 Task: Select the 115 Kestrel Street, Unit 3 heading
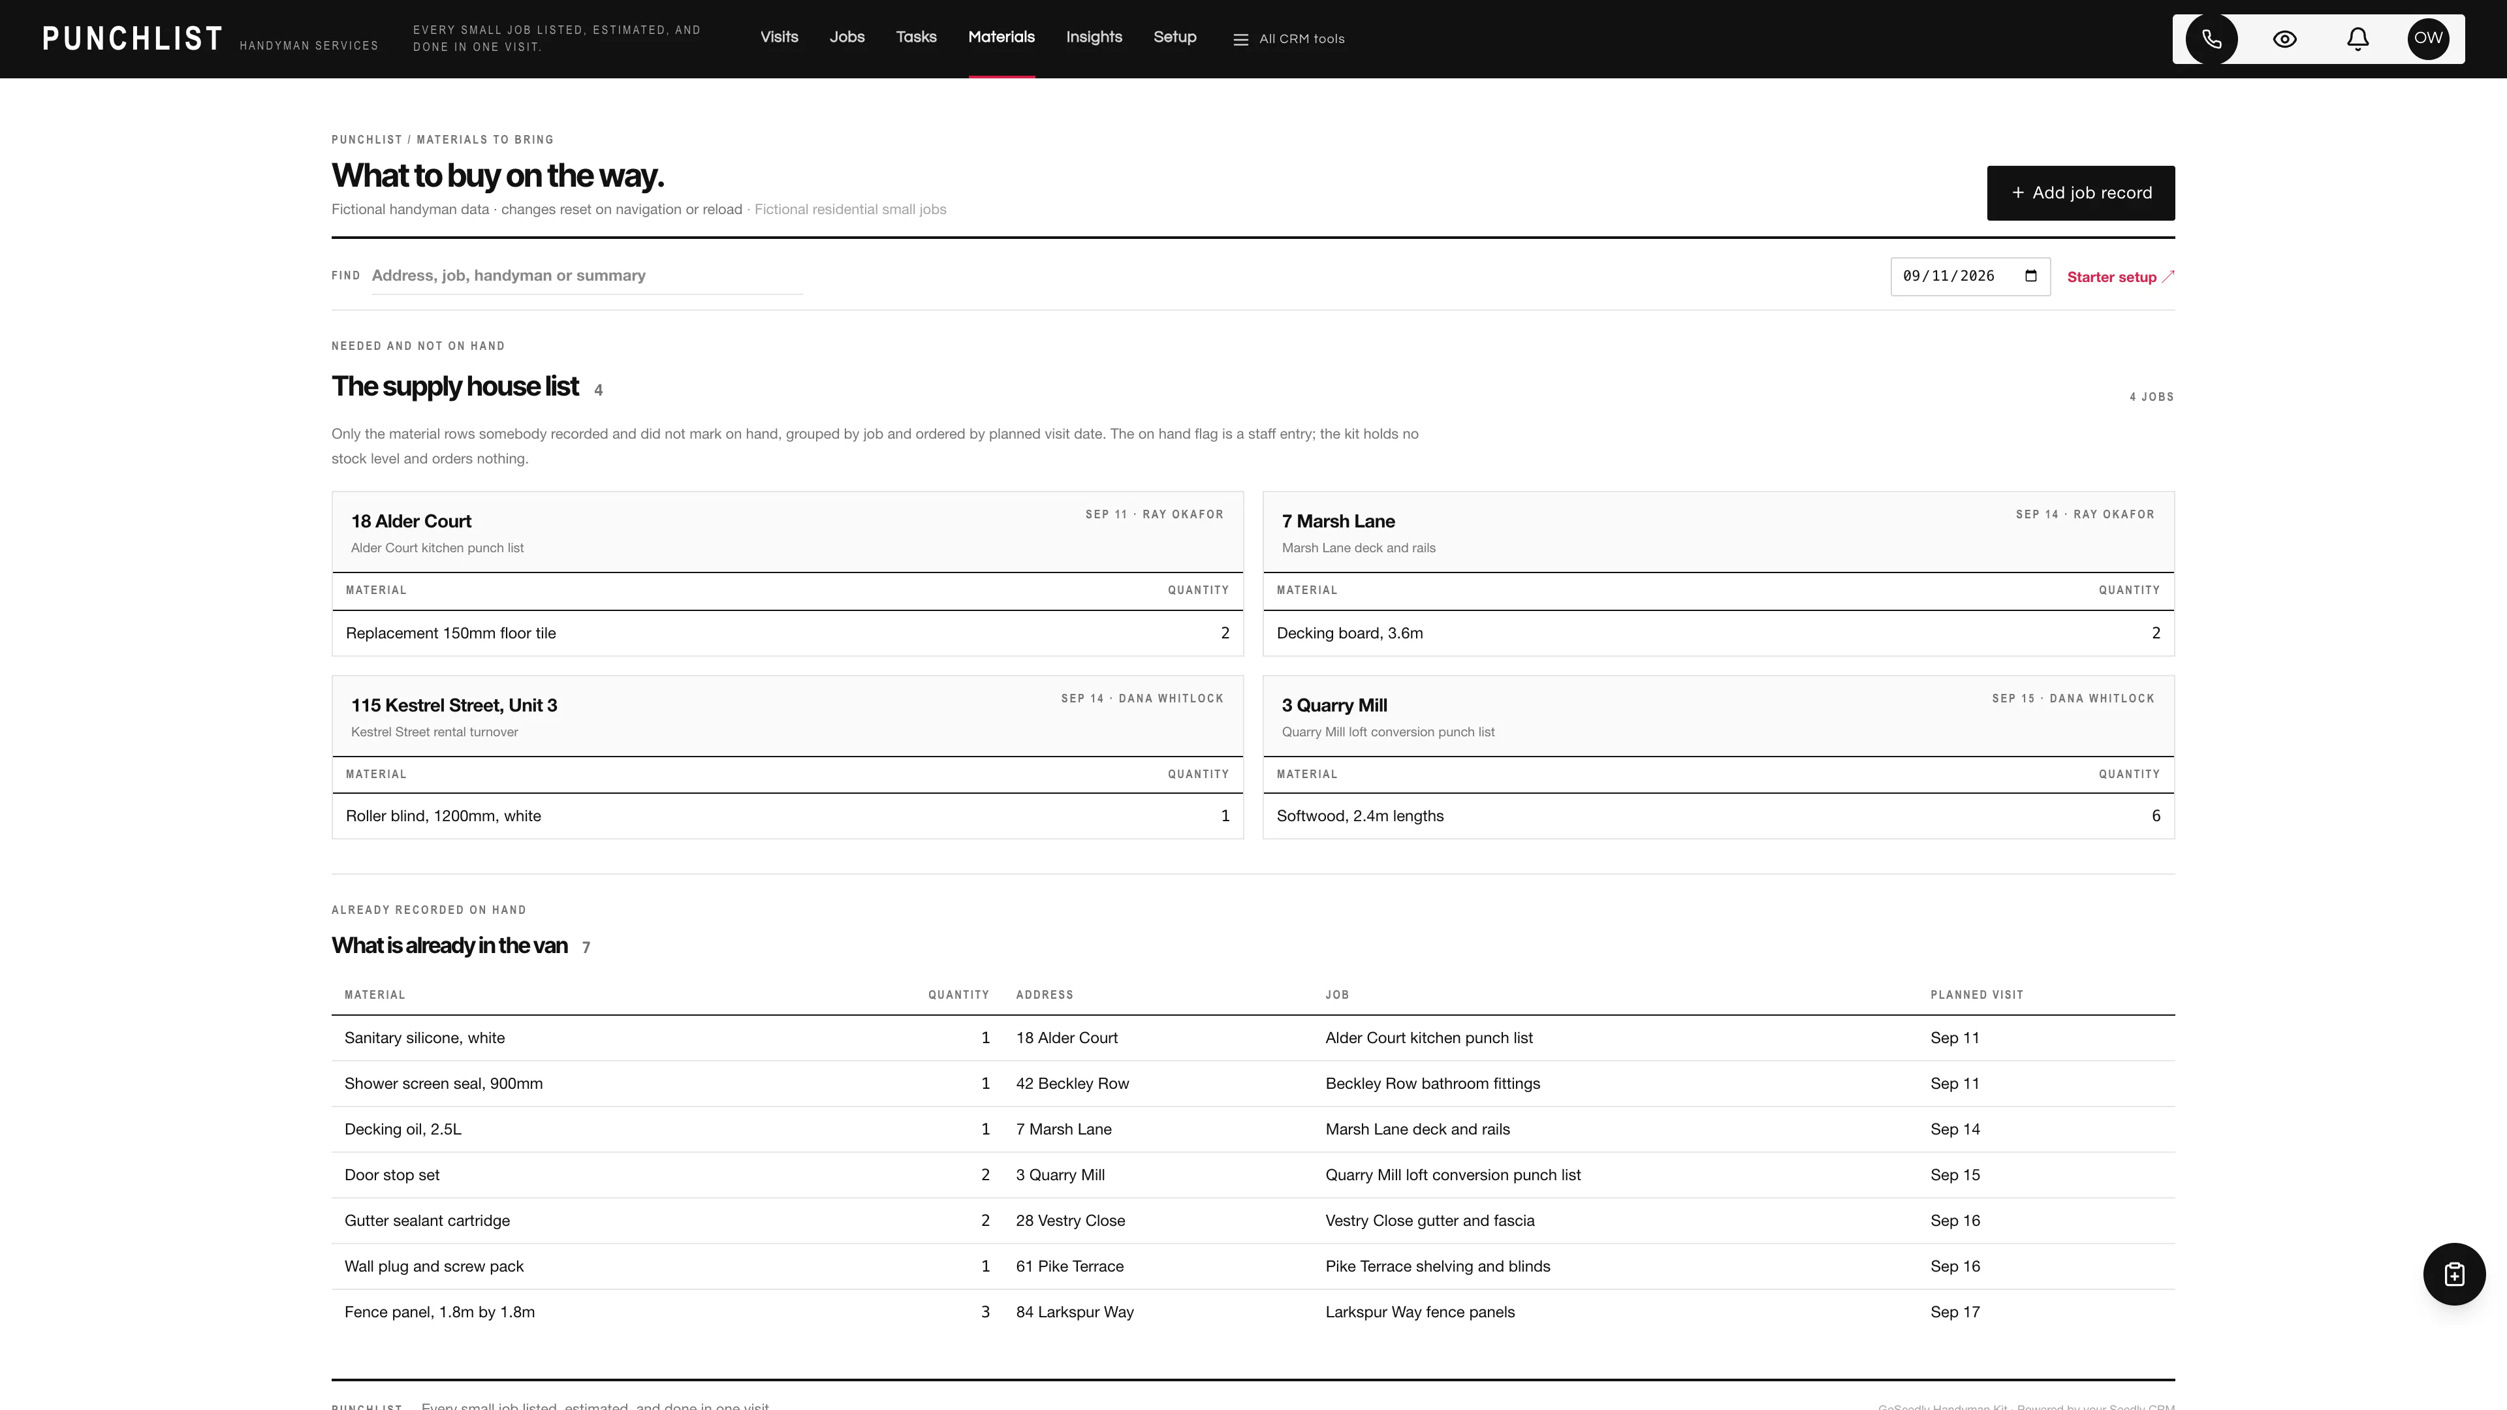pos(454,706)
